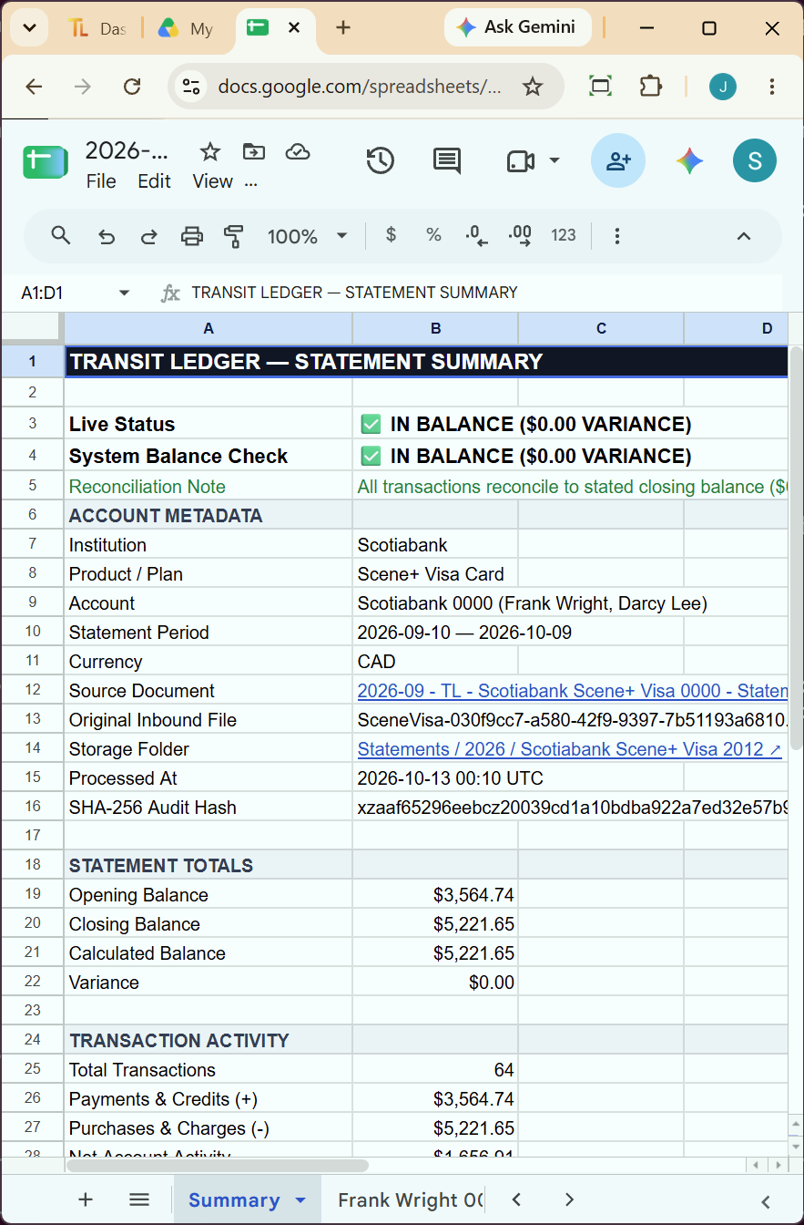This screenshot has height=1225, width=804.
Task: Open version history clock icon
Action: tap(380, 161)
